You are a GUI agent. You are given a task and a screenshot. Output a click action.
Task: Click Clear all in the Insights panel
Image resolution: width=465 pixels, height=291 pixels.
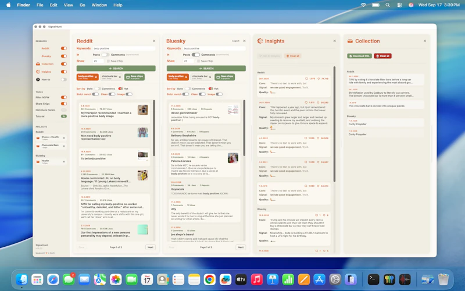pos(293,56)
